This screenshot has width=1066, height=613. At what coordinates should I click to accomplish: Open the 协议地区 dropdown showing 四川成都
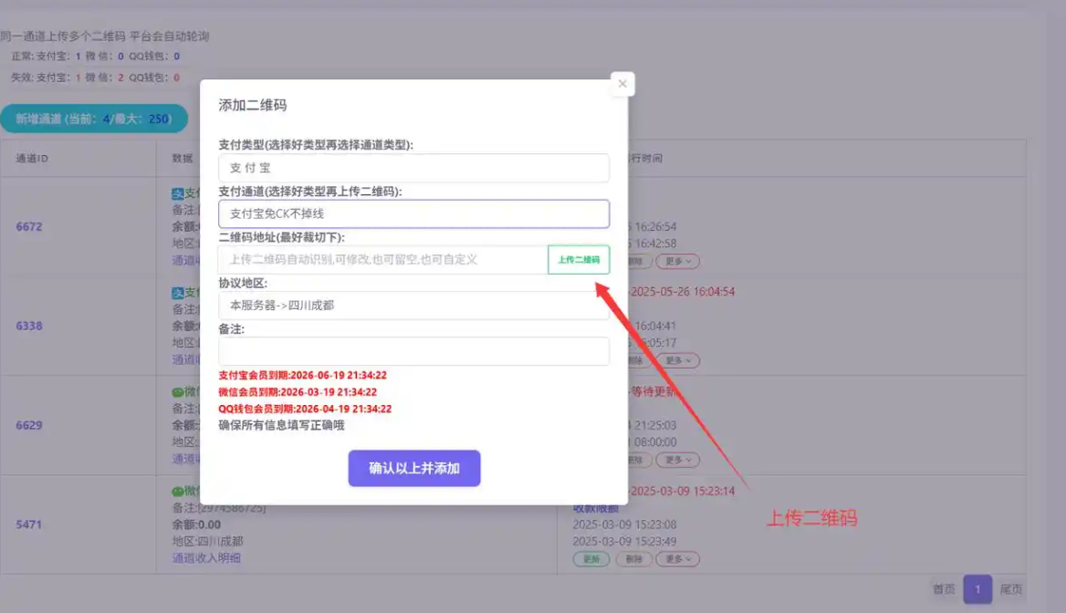coord(413,306)
